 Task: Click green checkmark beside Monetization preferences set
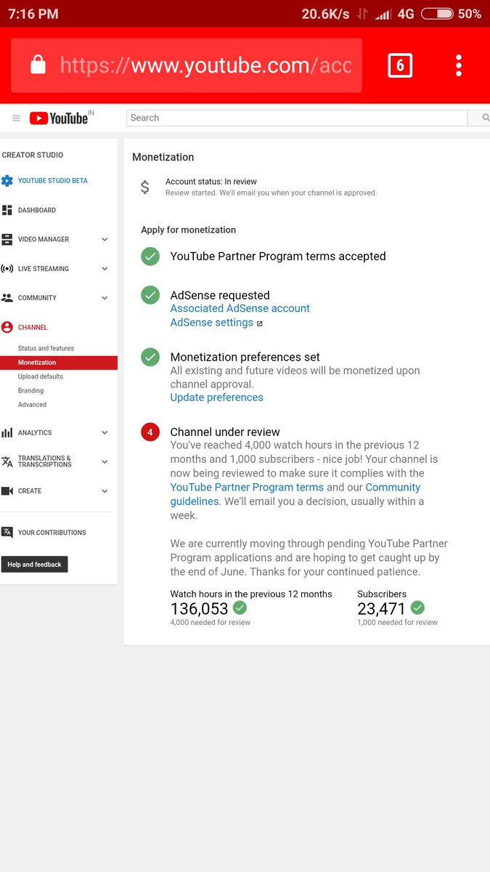(x=150, y=357)
